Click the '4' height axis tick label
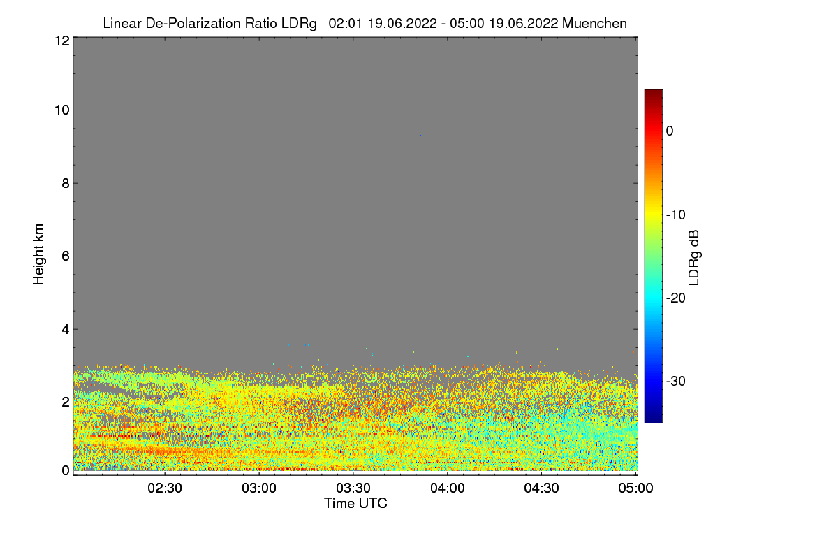 pos(65,329)
